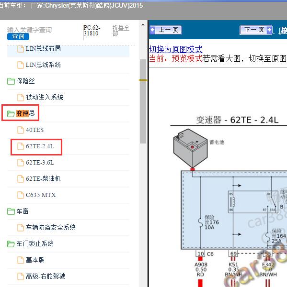Click open-folder icon beside 车门锁止系统
This screenshot has height=287, width=287.
tap(11, 244)
